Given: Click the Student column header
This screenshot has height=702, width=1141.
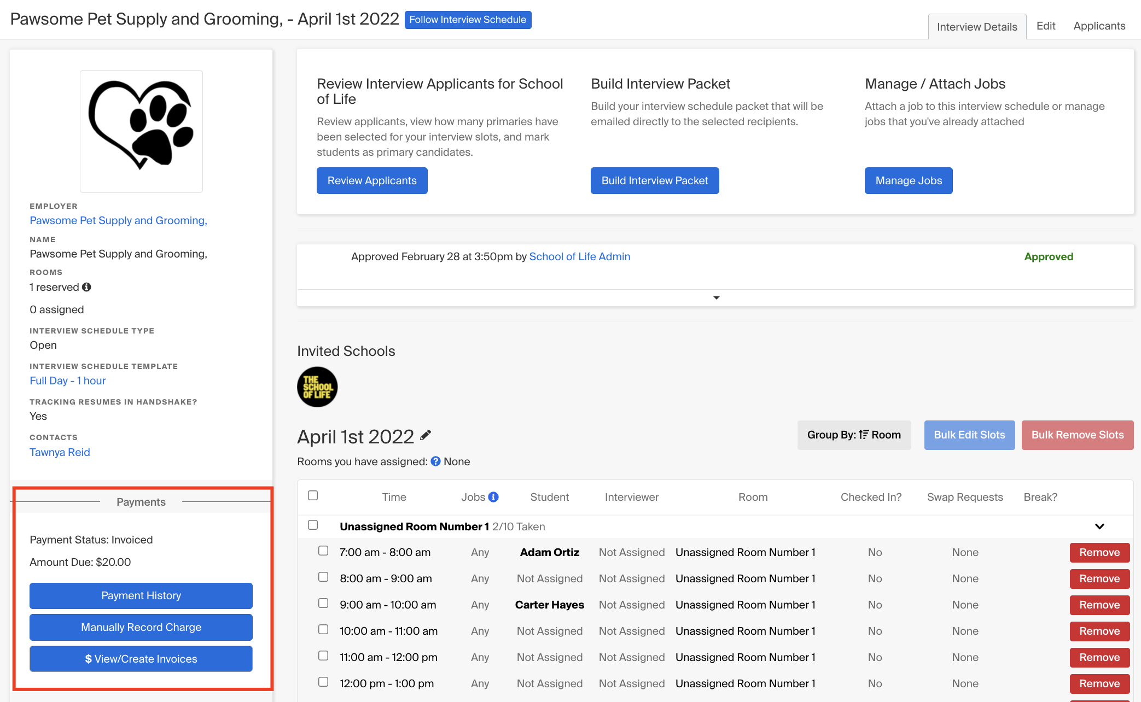Looking at the screenshot, I should pos(549,497).
